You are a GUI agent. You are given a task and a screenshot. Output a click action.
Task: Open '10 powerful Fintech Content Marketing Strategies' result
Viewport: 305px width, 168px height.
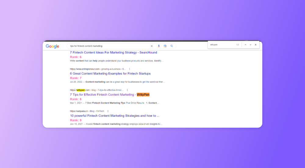(115, 115)
